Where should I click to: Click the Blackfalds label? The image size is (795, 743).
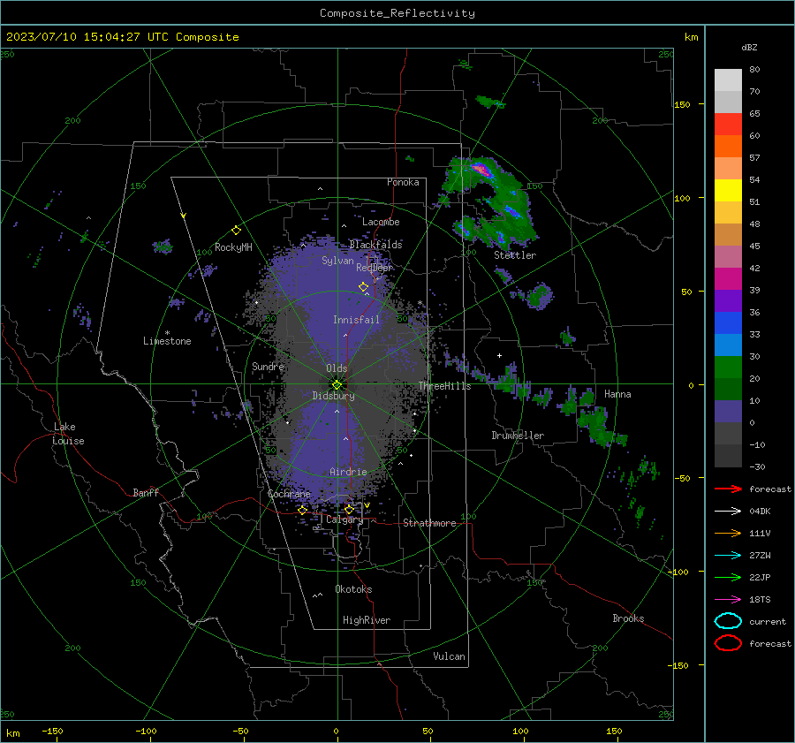375,245
